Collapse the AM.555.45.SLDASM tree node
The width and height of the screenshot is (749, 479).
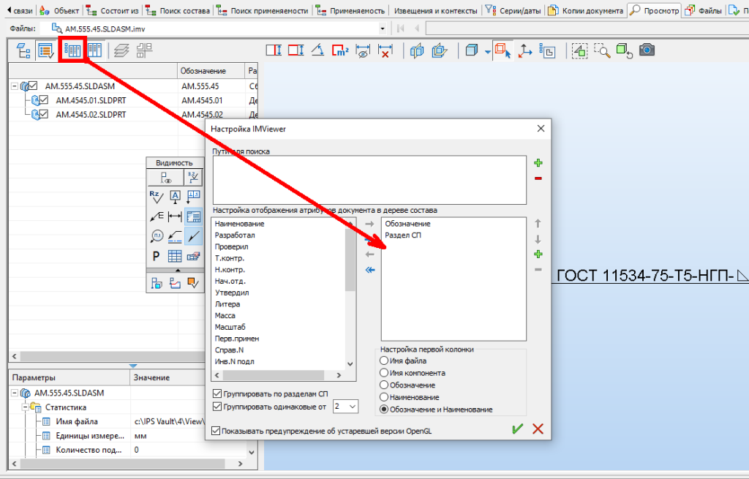click(15, 86)
